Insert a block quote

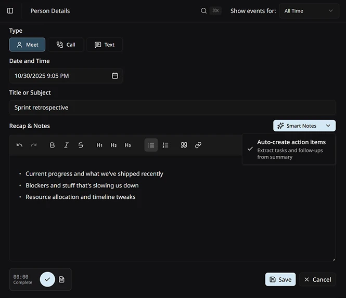pos(184,145)
